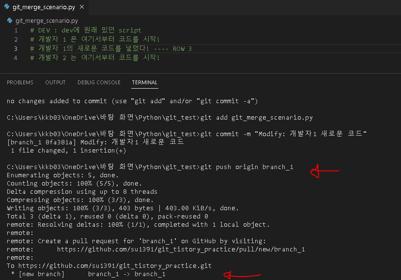Screen dimensions: 401x280
Task: Click 'Compressing objects: 100% (3/3)' line
Action: [80, 200]
